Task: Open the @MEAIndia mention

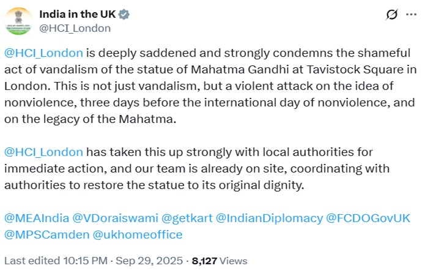Action: coord(36,218)
